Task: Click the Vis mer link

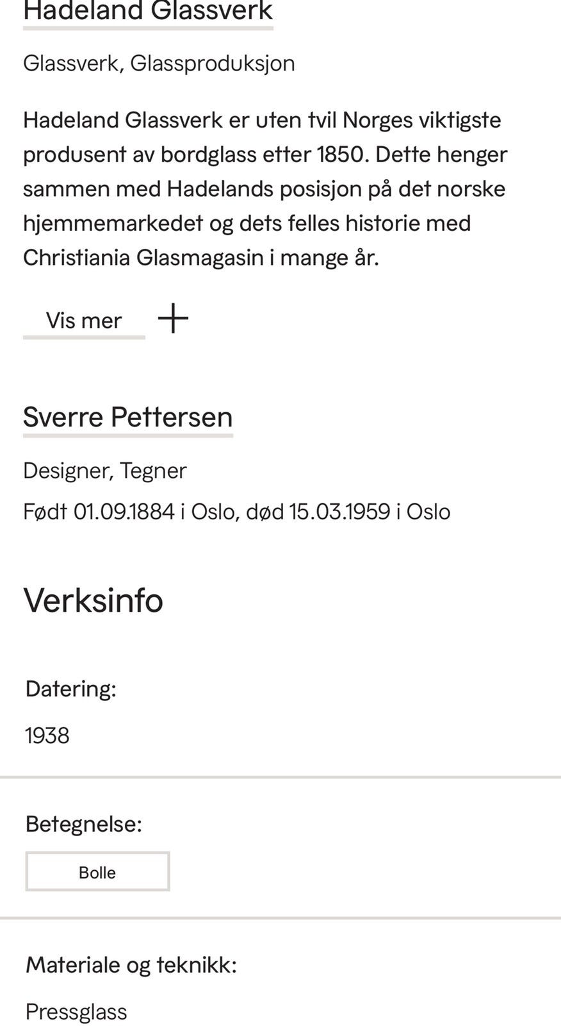Action: (x=84, y=320)
